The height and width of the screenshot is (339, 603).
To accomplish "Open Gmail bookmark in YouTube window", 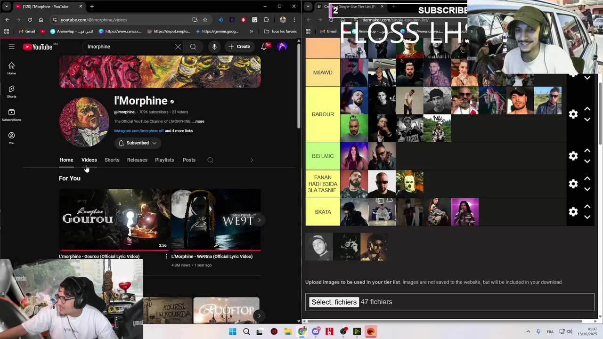I will click(x=27, y=32).
